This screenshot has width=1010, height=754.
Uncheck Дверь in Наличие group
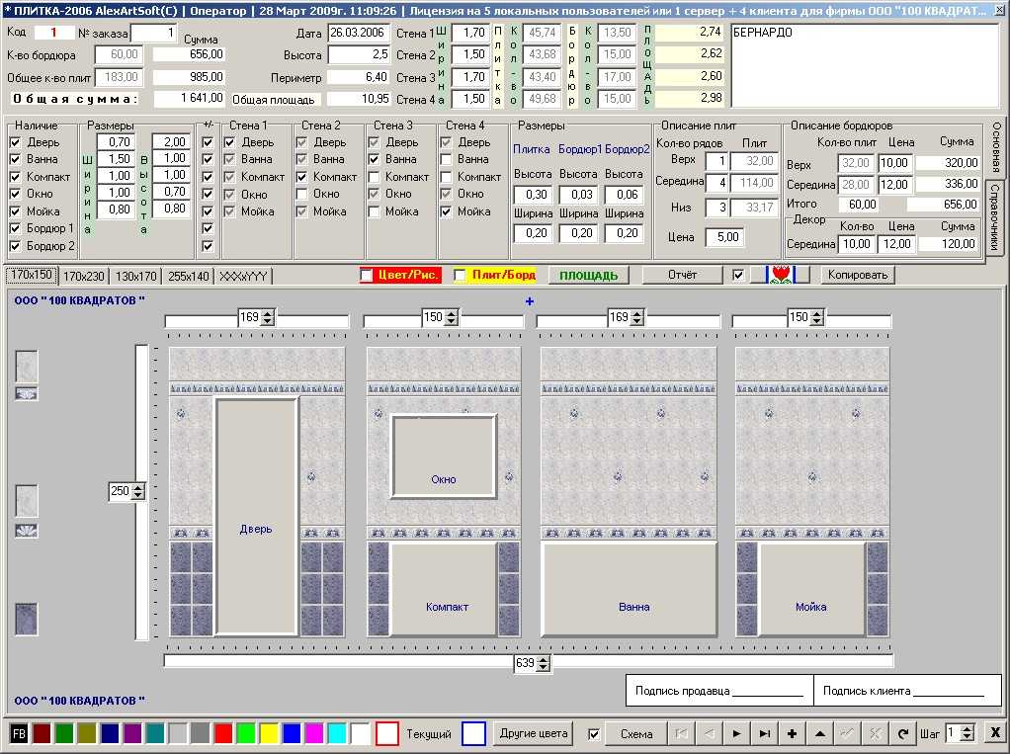(16, 141)
